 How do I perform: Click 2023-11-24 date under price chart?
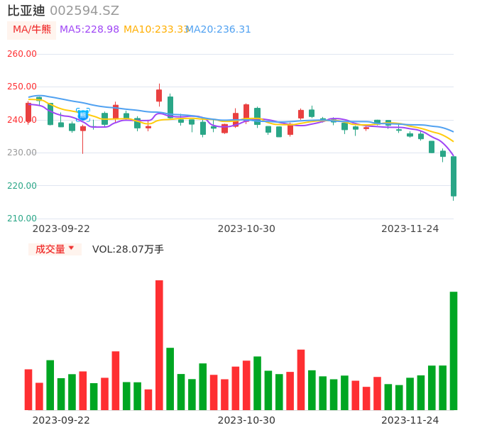point(410,228)
